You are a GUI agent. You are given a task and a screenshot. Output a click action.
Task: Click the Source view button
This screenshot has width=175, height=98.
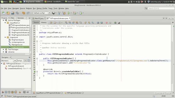36,22
